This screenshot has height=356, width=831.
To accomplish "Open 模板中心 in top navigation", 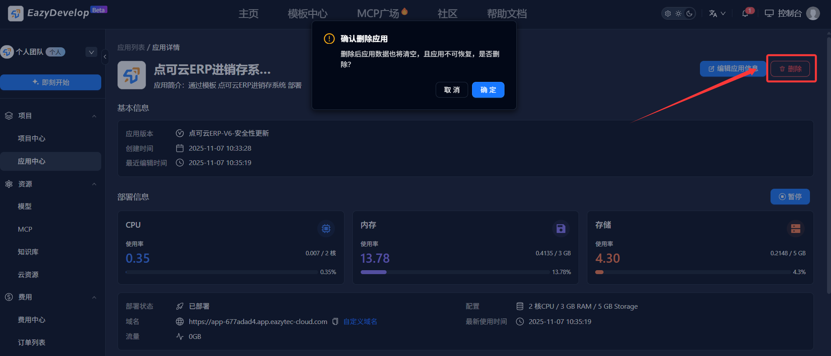I will tap(308, 14).
